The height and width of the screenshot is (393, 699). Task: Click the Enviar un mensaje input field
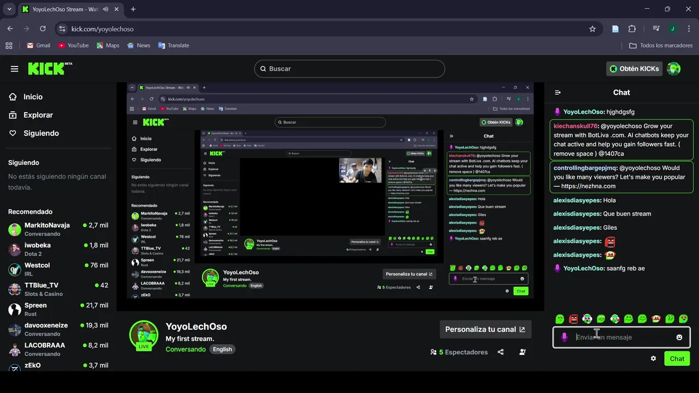click(621, 337)
